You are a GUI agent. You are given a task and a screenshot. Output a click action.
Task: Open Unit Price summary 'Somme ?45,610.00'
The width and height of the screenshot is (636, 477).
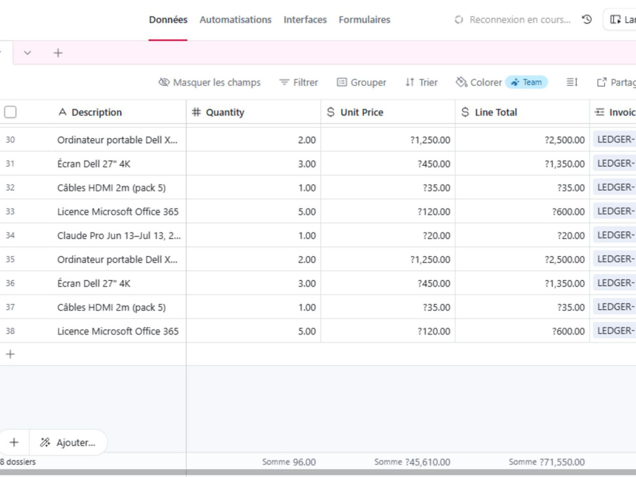point(412,462)
